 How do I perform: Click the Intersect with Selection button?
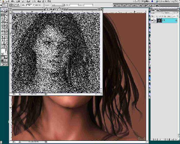point(18,5)
